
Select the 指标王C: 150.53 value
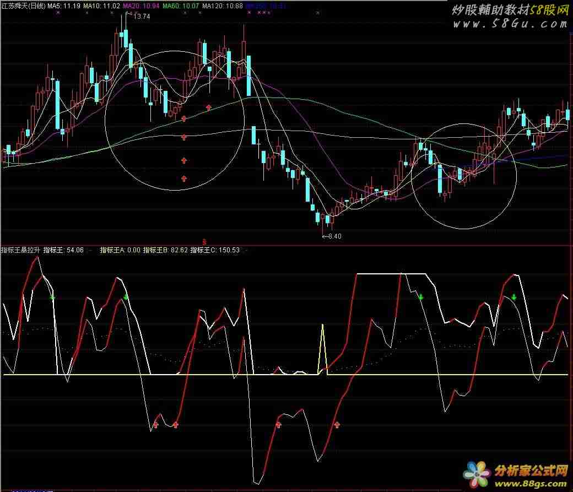click(x=215, y=250)
